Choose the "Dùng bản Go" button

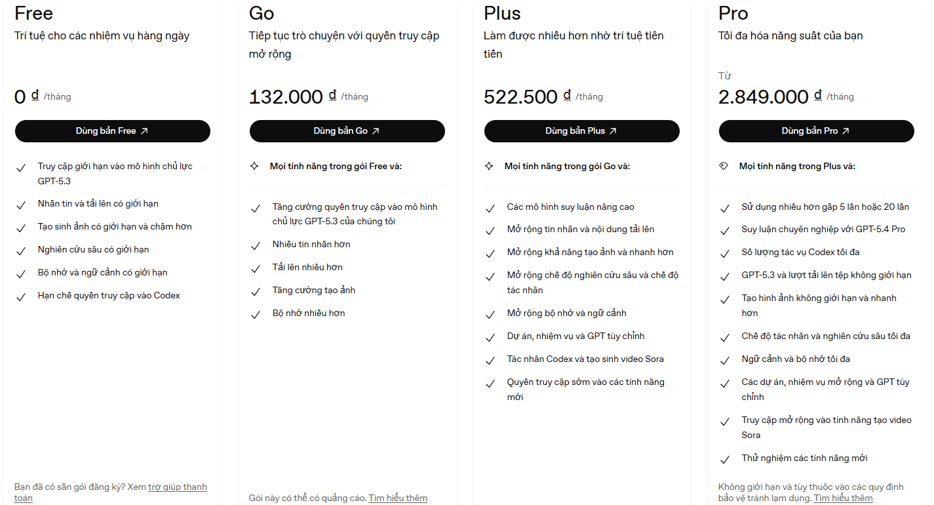[347, 131]
